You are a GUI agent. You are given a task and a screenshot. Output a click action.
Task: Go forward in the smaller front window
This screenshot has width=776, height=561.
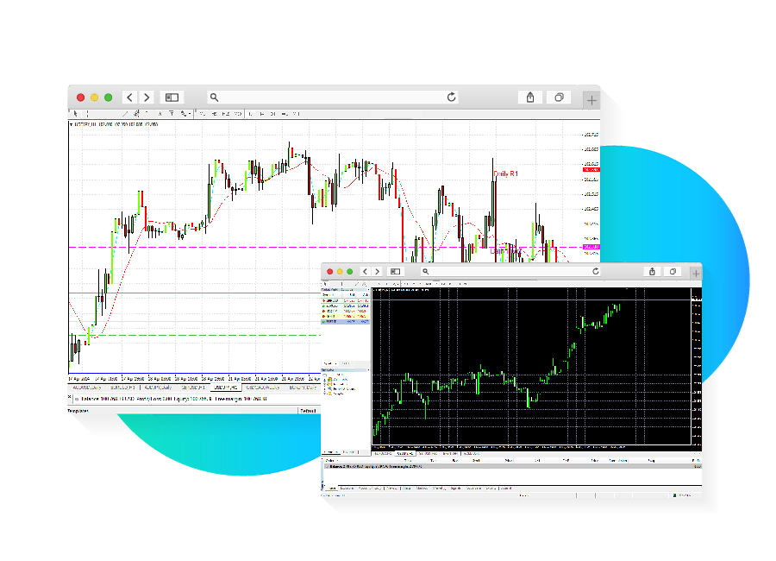(378, 271)
